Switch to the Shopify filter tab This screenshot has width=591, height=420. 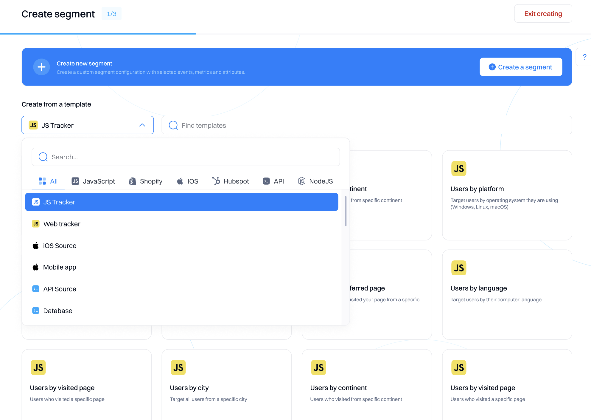146,181
